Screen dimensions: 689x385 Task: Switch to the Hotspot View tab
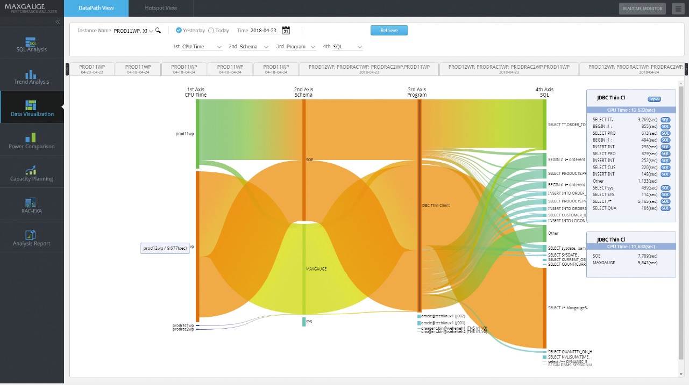point(161,8)
